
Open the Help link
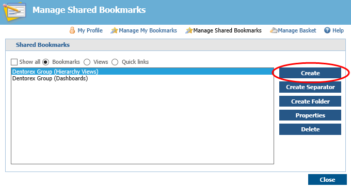click(338, 30)
